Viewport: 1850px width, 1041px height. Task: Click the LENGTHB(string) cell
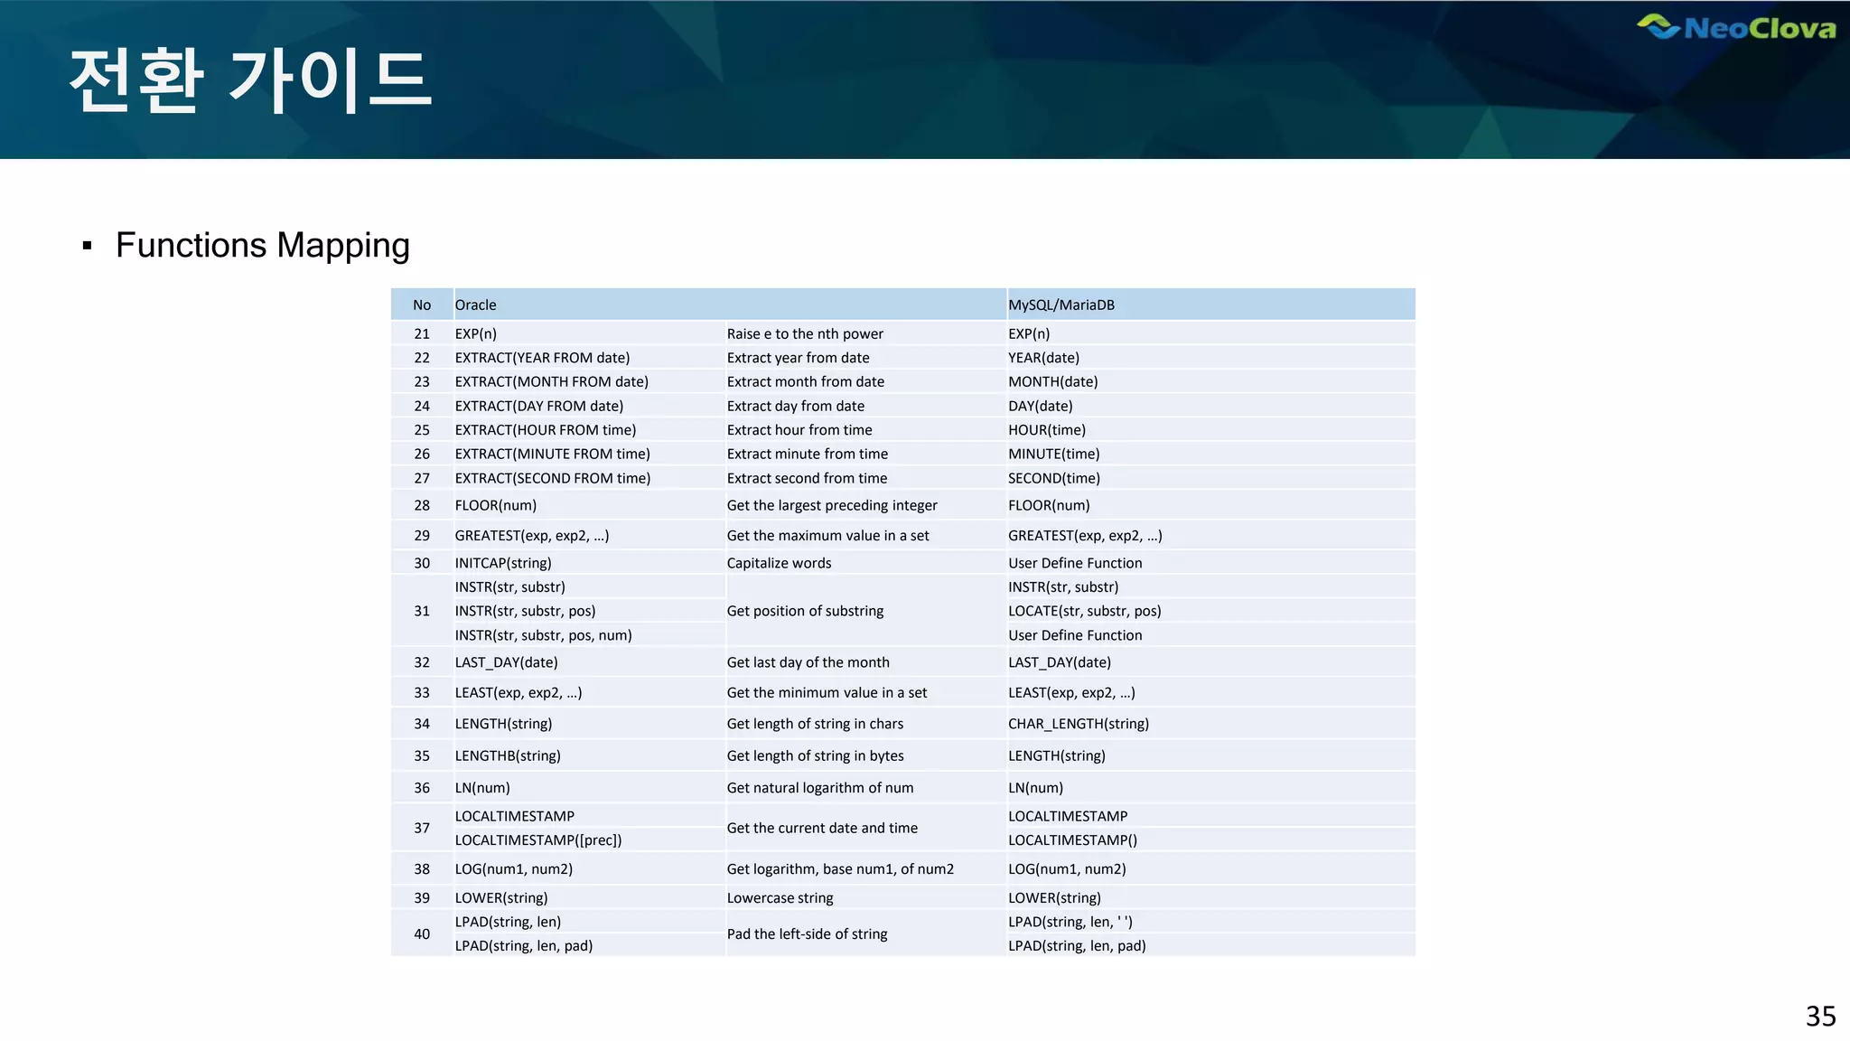[x=508, y=755]
